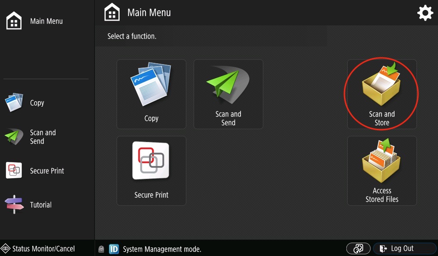Launch Scan and Send from the main grid
438x256 pixels.
click(228, 94)
